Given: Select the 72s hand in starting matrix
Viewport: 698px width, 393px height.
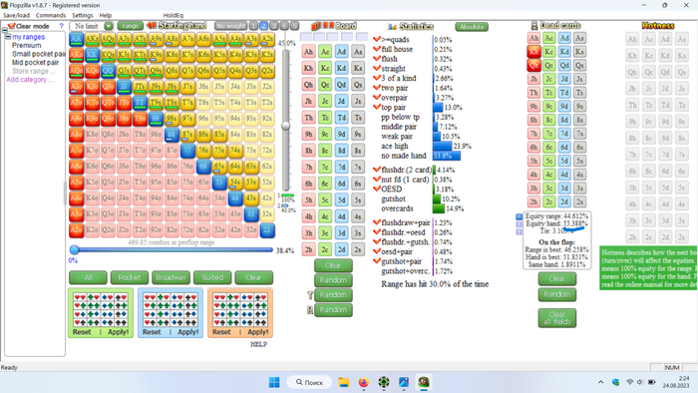Looking at the screenshot, I should (x=267, y=150).
